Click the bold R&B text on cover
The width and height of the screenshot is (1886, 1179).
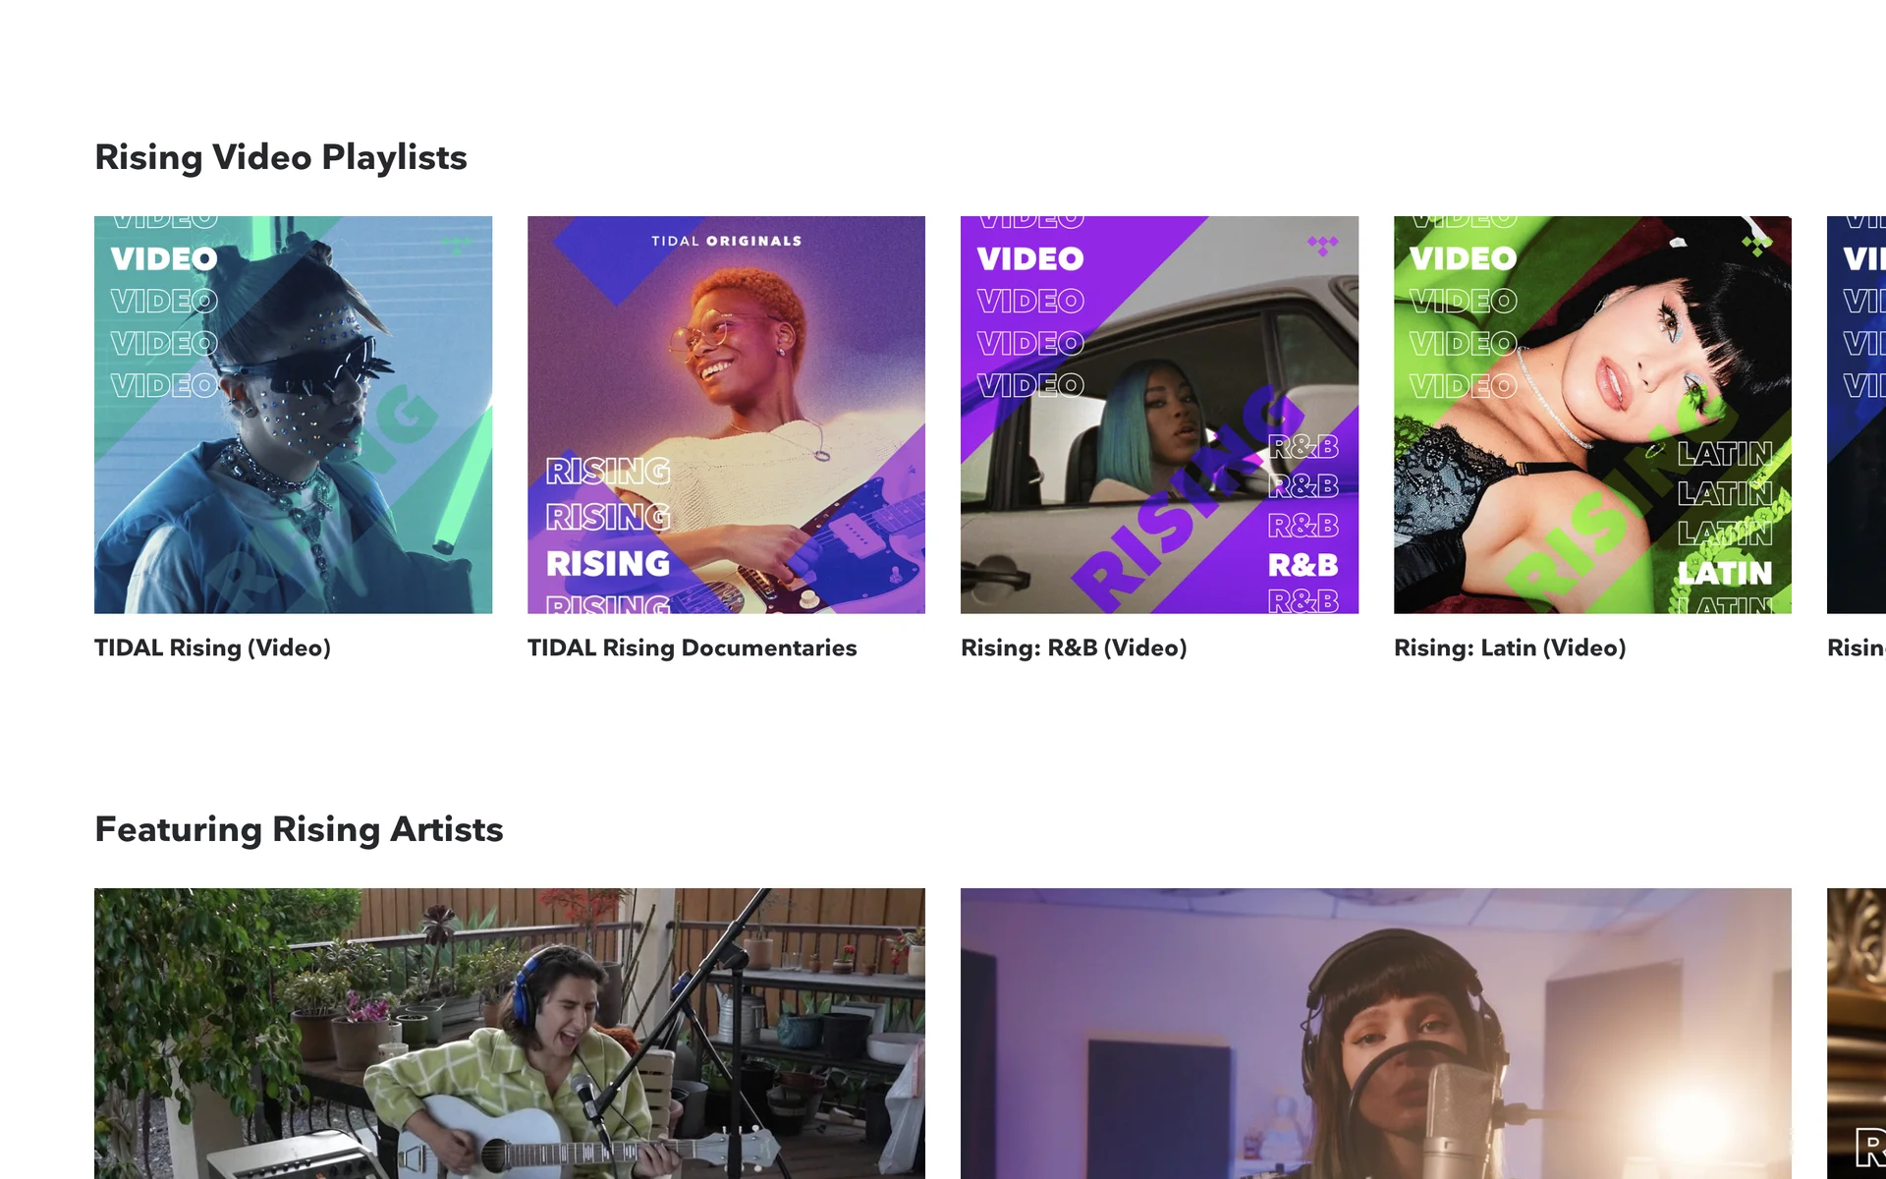[x=1304, y=565]
